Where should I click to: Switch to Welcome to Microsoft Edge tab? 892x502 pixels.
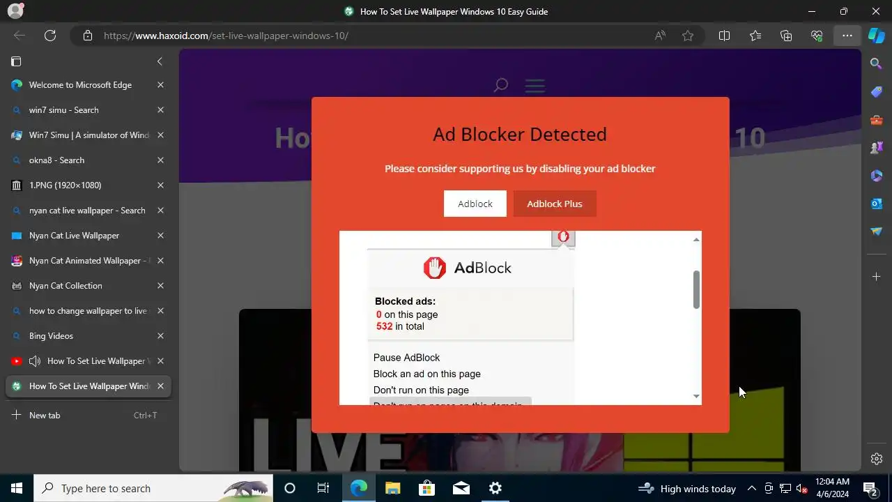tap(87, 85)
